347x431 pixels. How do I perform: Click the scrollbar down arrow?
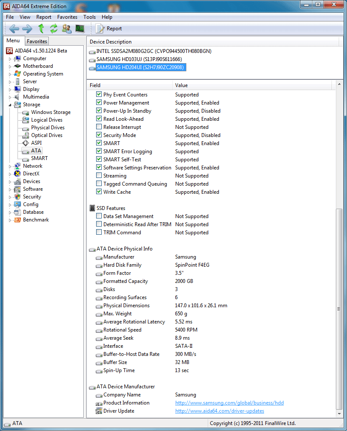click(339, 414)
